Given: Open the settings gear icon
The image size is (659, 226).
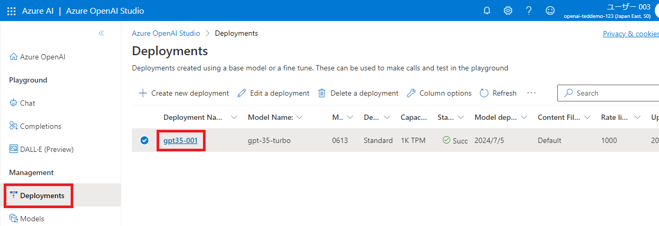Looking at the screenshot, I should point(508,11).
